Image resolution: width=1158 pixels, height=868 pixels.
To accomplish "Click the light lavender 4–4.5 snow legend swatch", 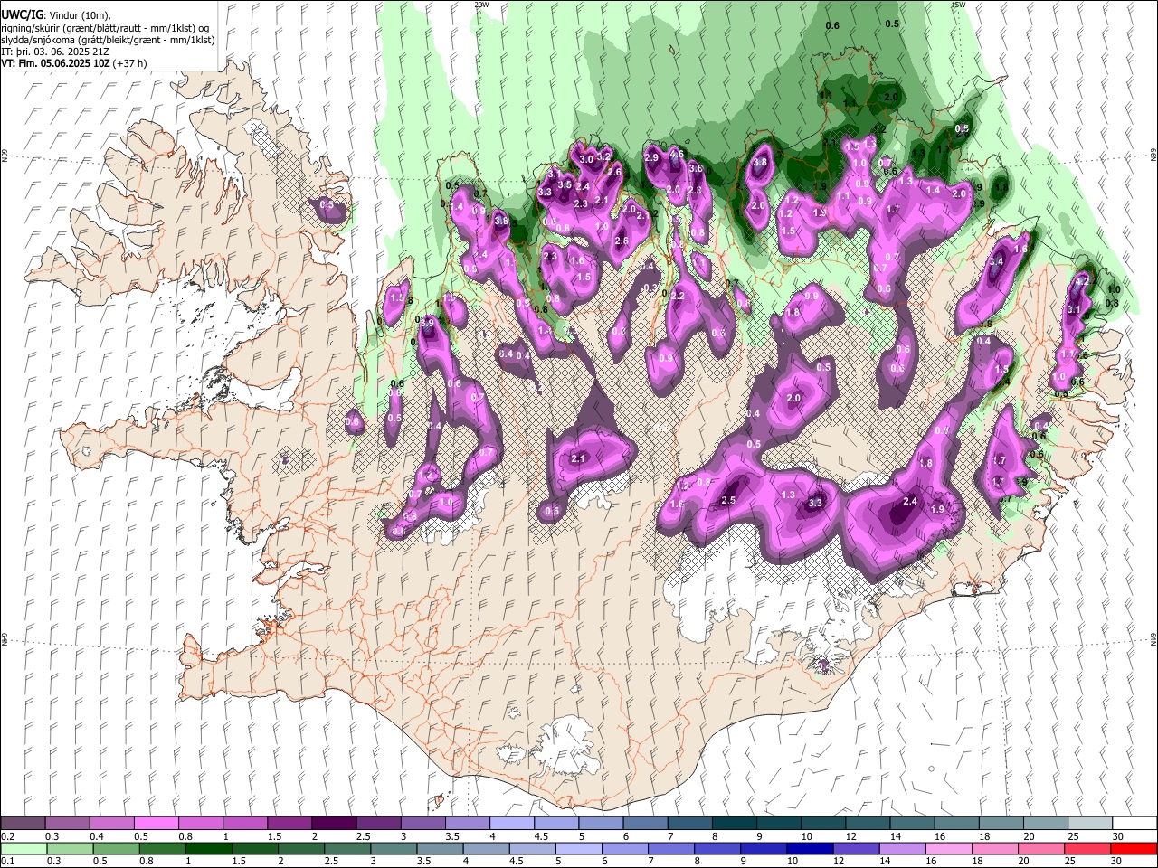I will point(511,824).
